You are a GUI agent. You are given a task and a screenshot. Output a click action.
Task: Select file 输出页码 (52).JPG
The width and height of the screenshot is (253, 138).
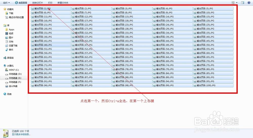(92, 49)
